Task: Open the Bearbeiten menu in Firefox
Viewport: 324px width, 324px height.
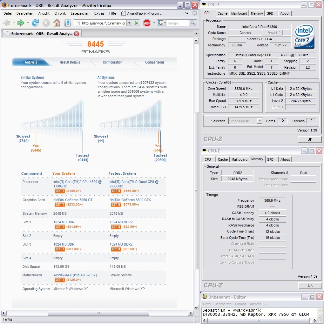Action: [25, 13]
